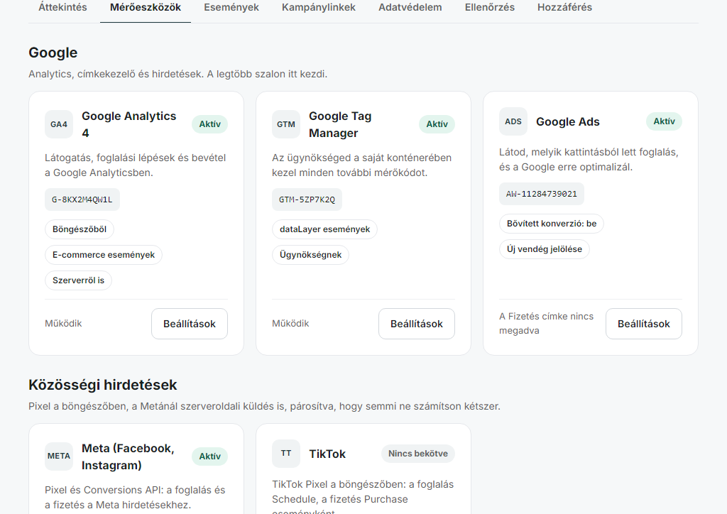Viewport: 727px width, 514px height.
Task: Open the Áttekintés tab
Action: [62, 7]
